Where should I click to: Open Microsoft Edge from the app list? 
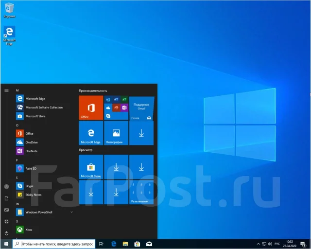click(x=45, y=99)
